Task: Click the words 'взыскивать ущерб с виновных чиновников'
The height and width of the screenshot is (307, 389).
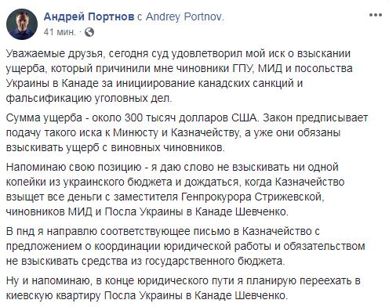Action: [x=115, y=148]
